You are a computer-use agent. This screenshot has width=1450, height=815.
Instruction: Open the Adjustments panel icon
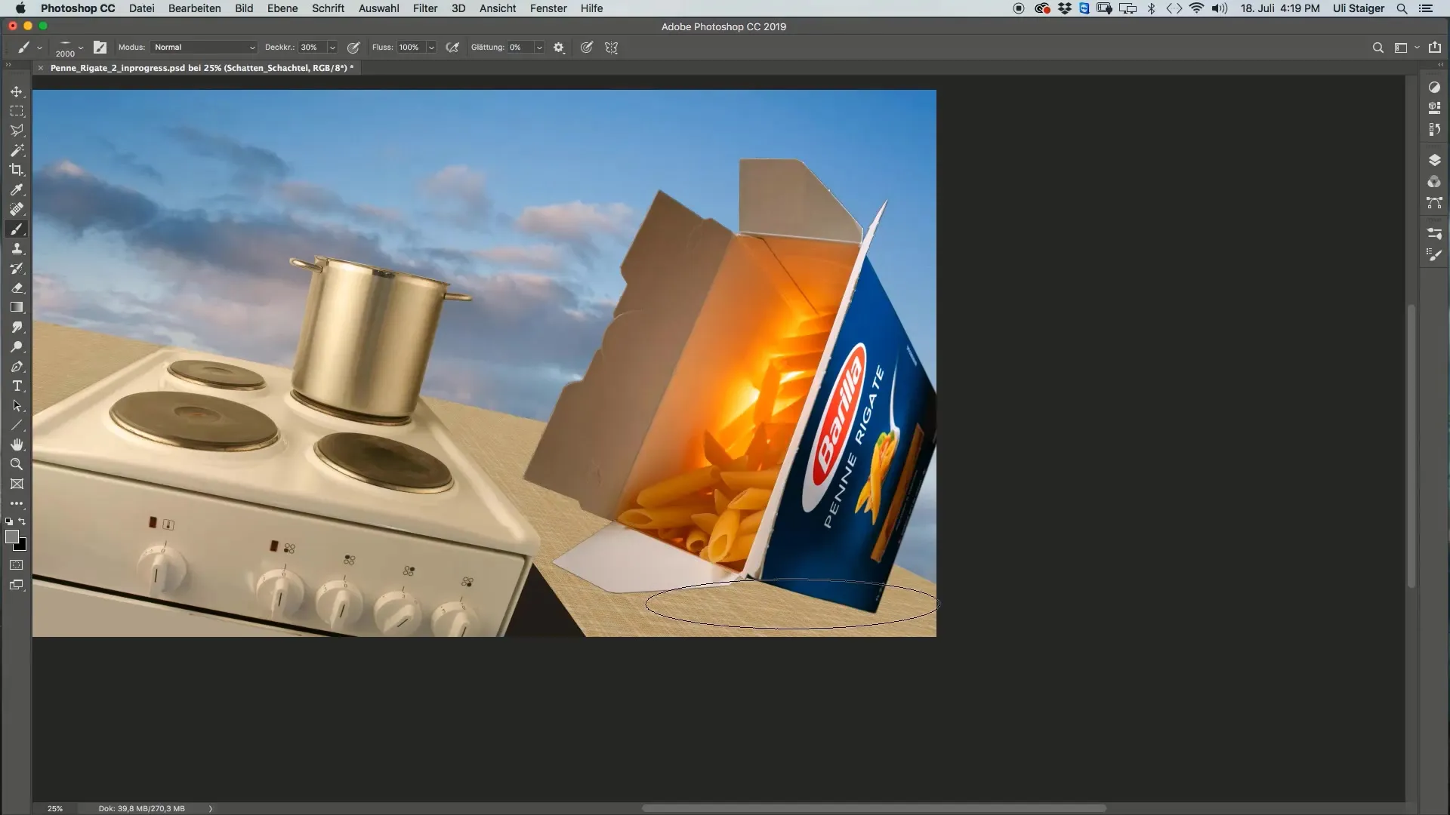(1434, 87)
